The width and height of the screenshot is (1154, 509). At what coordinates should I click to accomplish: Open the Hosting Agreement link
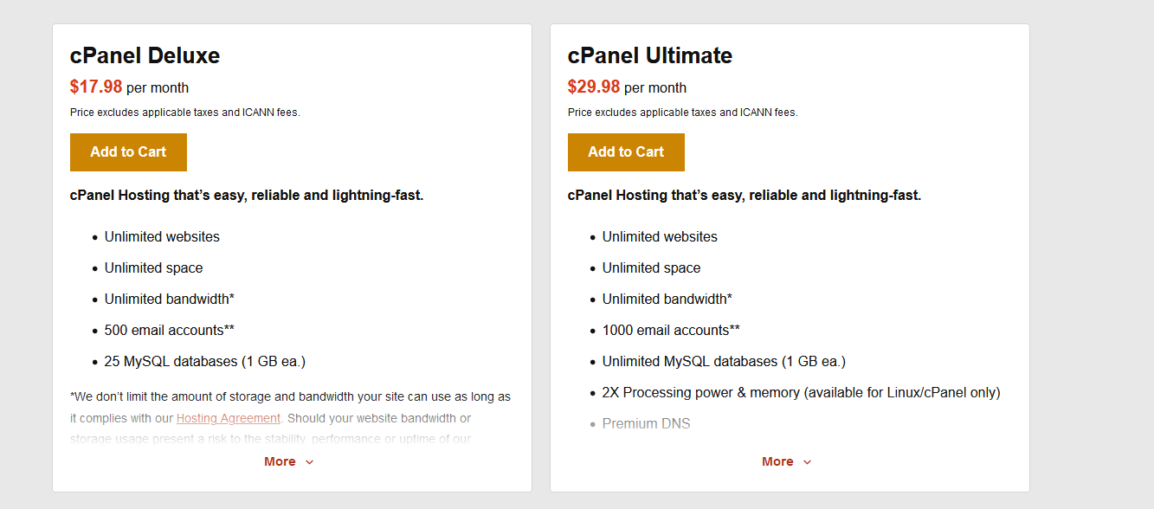pyautogui.click(x=229, y=418)
